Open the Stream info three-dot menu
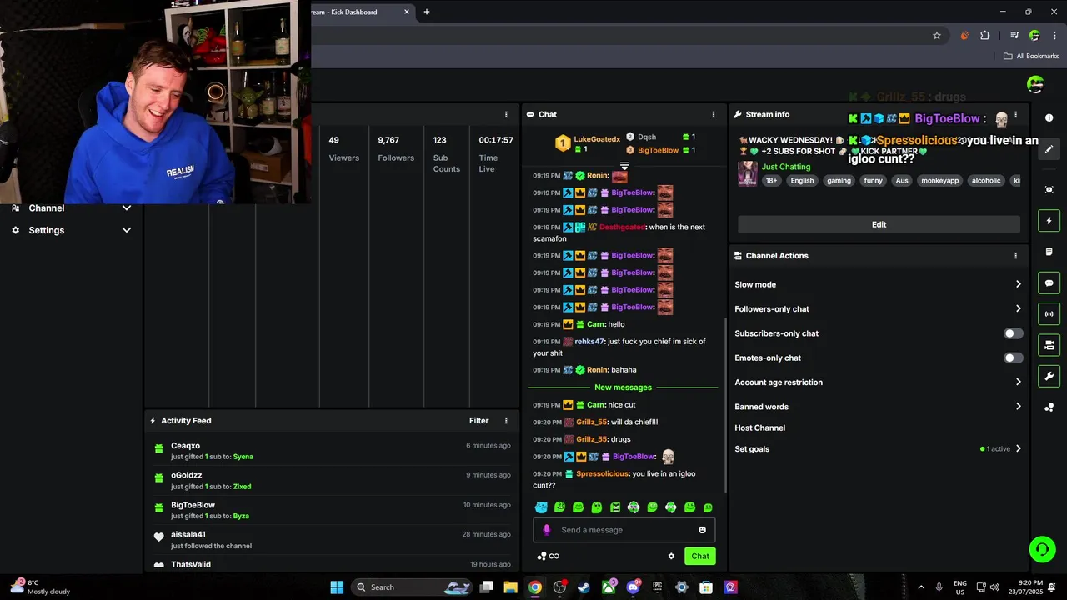The height and width of the screenshot is (600, 1067). (x=1015, y=114)
